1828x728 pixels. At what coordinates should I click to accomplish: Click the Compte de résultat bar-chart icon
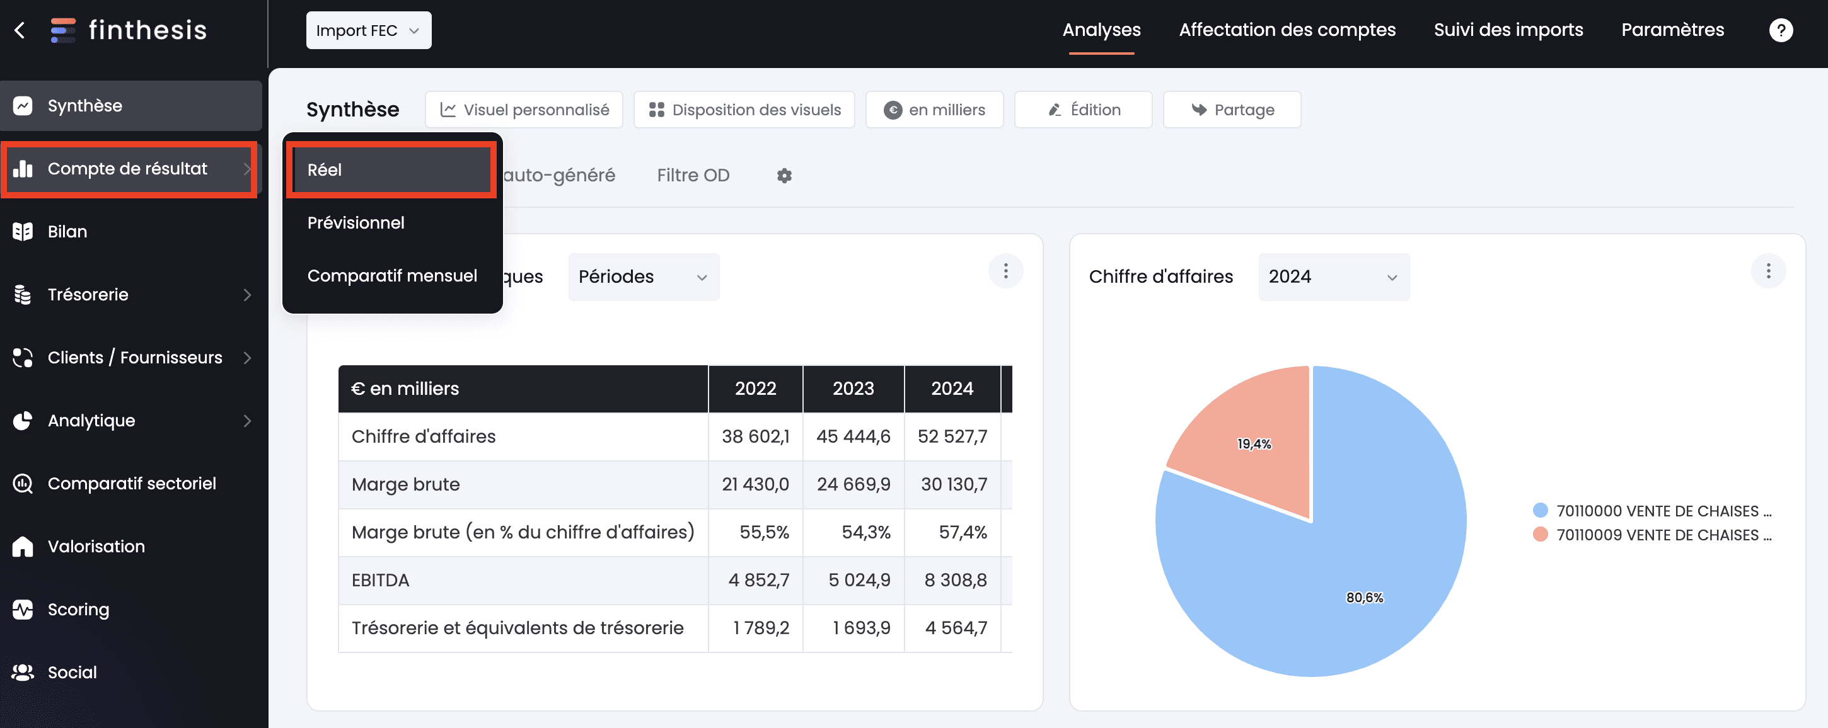[x=23, y=169]
